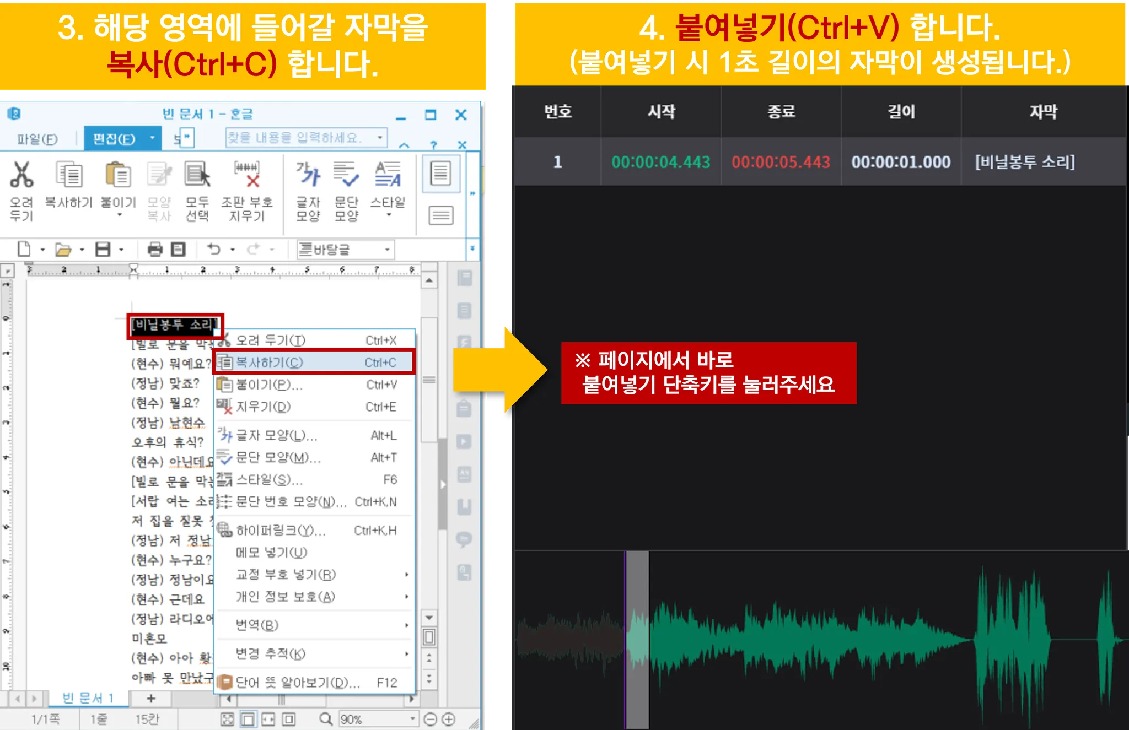Click the Paste (붙이기) clipboard icon
The width and height of the screenshot is (1129, 730).
click(x=118, y=175)
